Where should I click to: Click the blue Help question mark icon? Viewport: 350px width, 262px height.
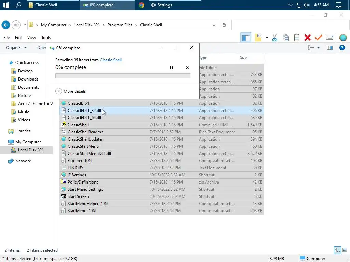point(342,48)
